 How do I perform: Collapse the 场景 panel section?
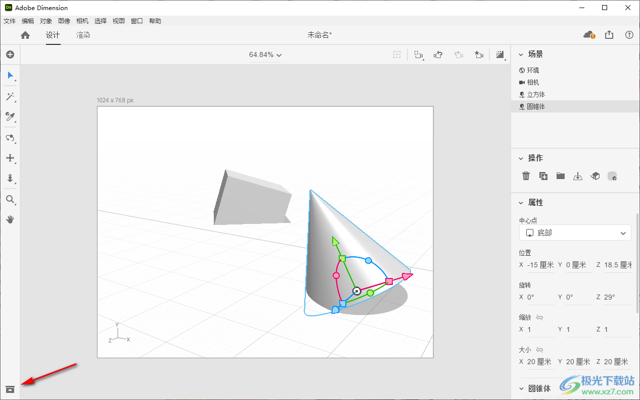point(521,54)
